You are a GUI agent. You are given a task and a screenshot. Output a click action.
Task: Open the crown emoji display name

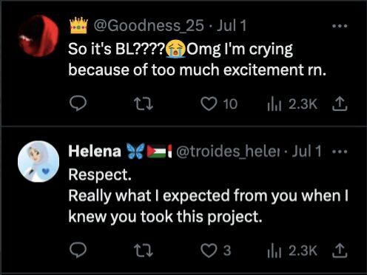[78, 25]
